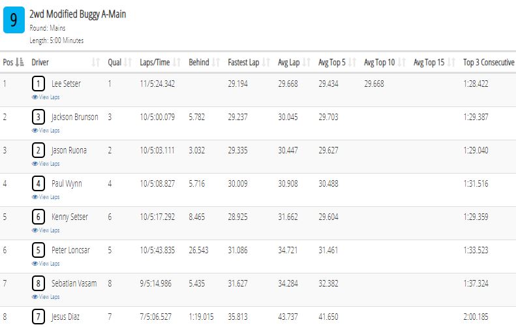Sort by Behind column arrows

216,62
